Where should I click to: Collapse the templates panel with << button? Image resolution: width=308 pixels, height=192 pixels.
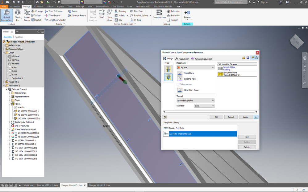[x=256, y=117]
